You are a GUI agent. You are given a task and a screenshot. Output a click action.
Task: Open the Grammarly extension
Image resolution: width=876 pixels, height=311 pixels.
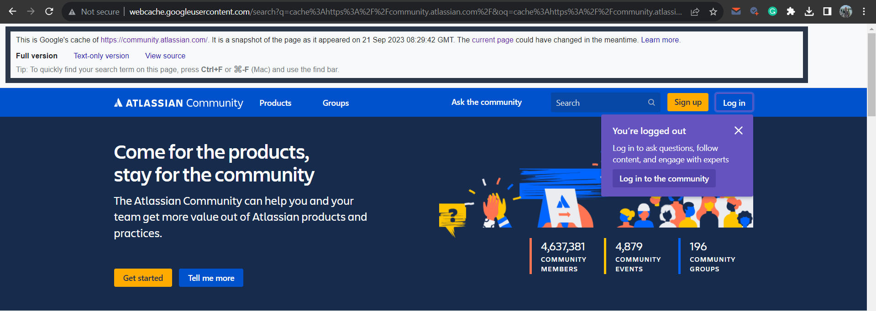(x=772, y=11)
